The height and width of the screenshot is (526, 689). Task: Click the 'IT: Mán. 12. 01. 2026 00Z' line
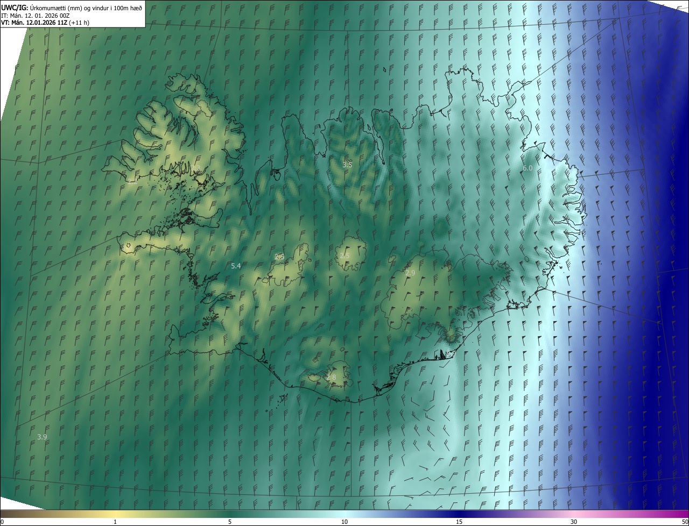tap(36, 16)
